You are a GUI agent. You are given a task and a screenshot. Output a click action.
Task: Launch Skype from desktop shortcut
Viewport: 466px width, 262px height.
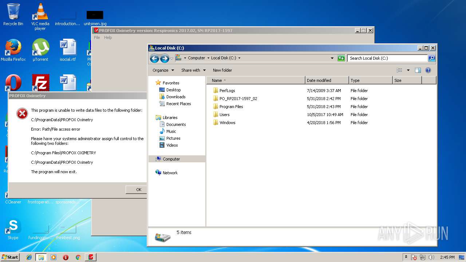(13, 229)
